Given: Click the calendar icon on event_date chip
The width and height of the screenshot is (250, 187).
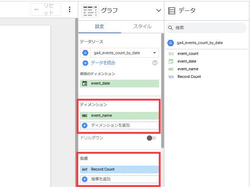Looking at the screenshot, I should 85,84.
